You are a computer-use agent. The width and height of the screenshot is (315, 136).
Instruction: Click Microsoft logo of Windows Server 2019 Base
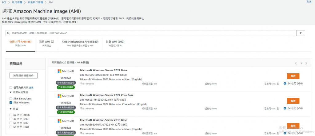(66, 121)
